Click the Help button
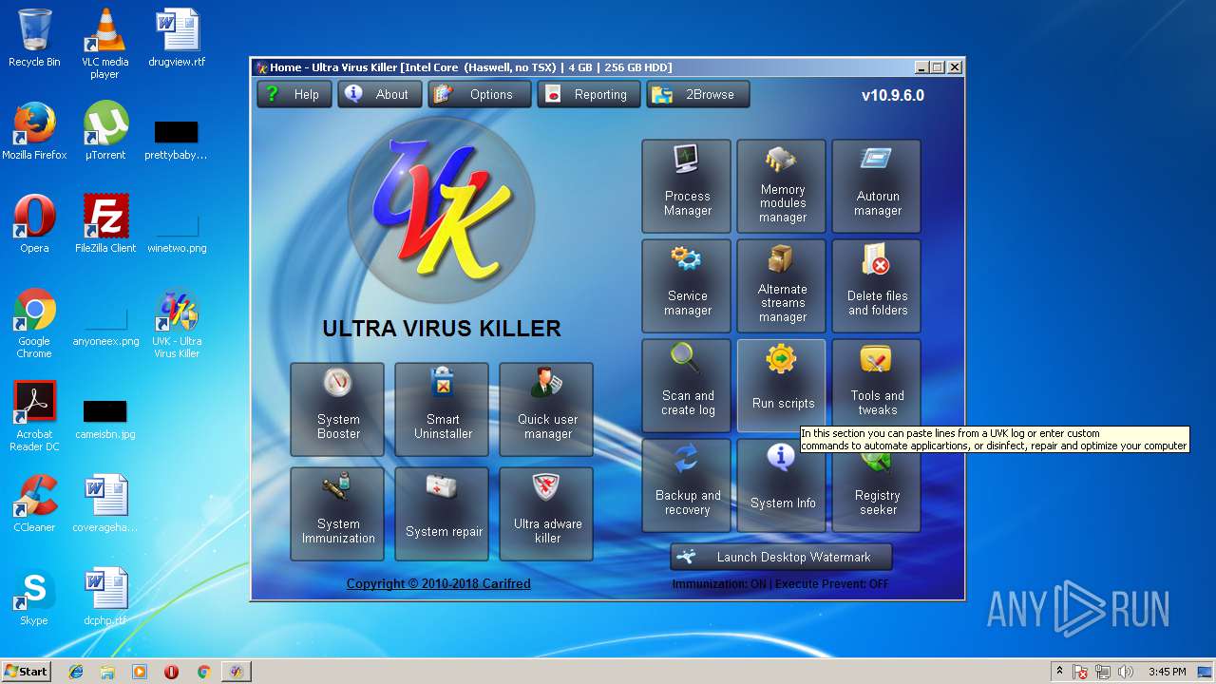This screenshot has width=1216, height=684. coord(294,94)
